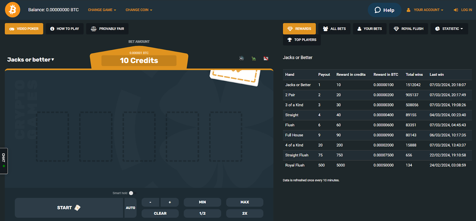The height and width of the screenshot is (221, 476).
Task: Increase bet with the plus button
Action: coord(170,202)
